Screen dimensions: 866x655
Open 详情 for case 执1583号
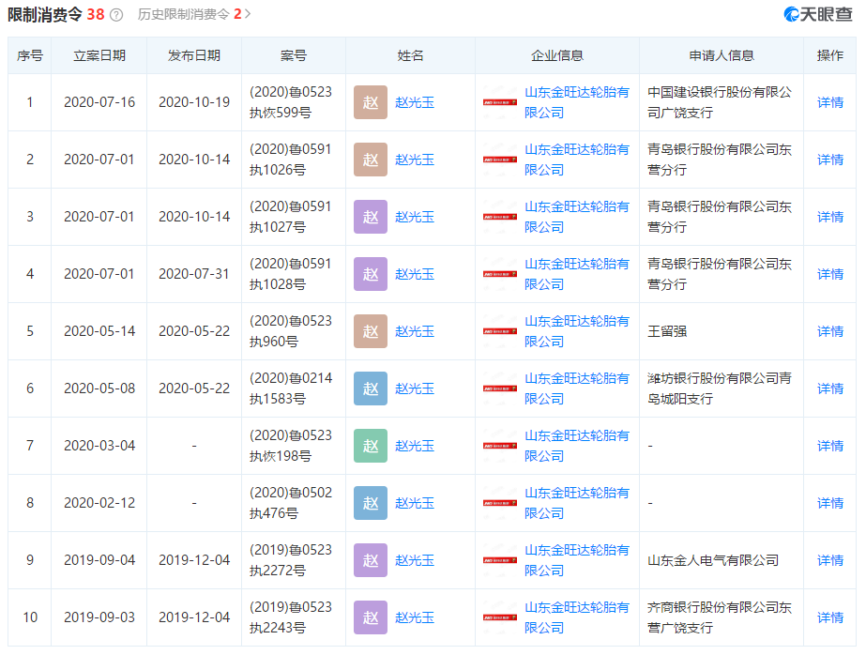tap(830, 388)
